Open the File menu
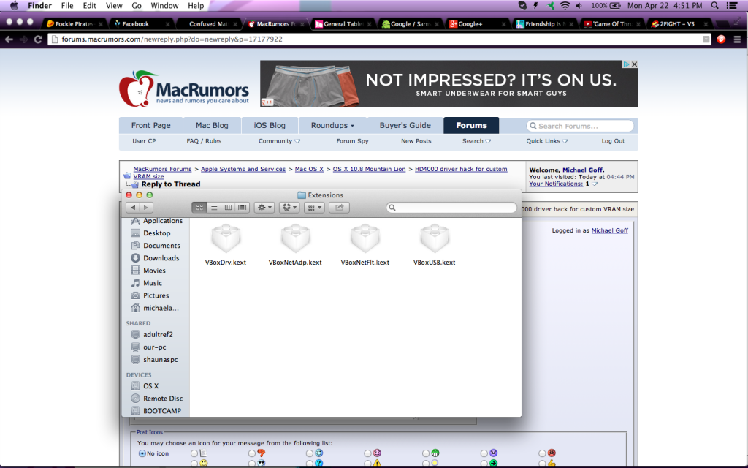The width and height of the screenshot is (748, 468). coord(66,6)
